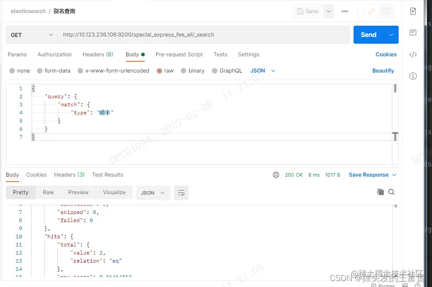Switch to the Params tab
The height and width of the screenshot is (287, 432).
(x=17, y=55)
